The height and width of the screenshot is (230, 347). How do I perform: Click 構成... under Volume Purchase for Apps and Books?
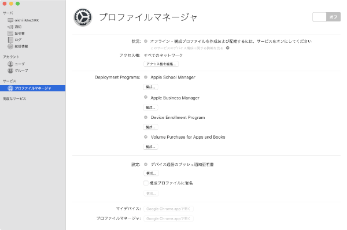click(x=151, y=147)
